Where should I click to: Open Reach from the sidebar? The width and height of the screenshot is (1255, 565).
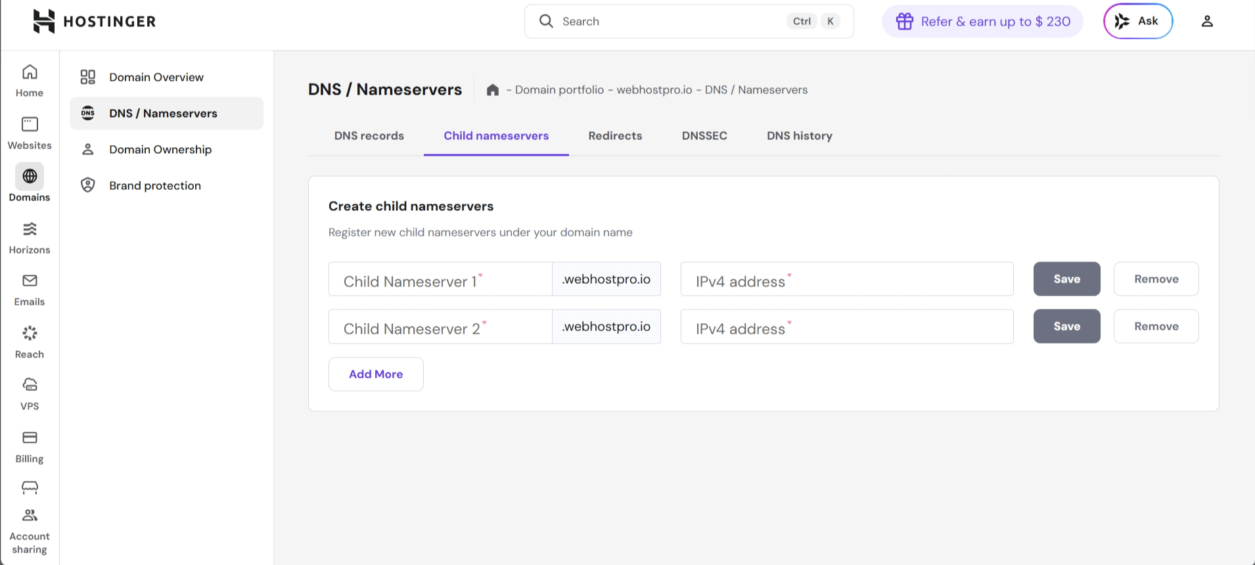click(30, 342)
